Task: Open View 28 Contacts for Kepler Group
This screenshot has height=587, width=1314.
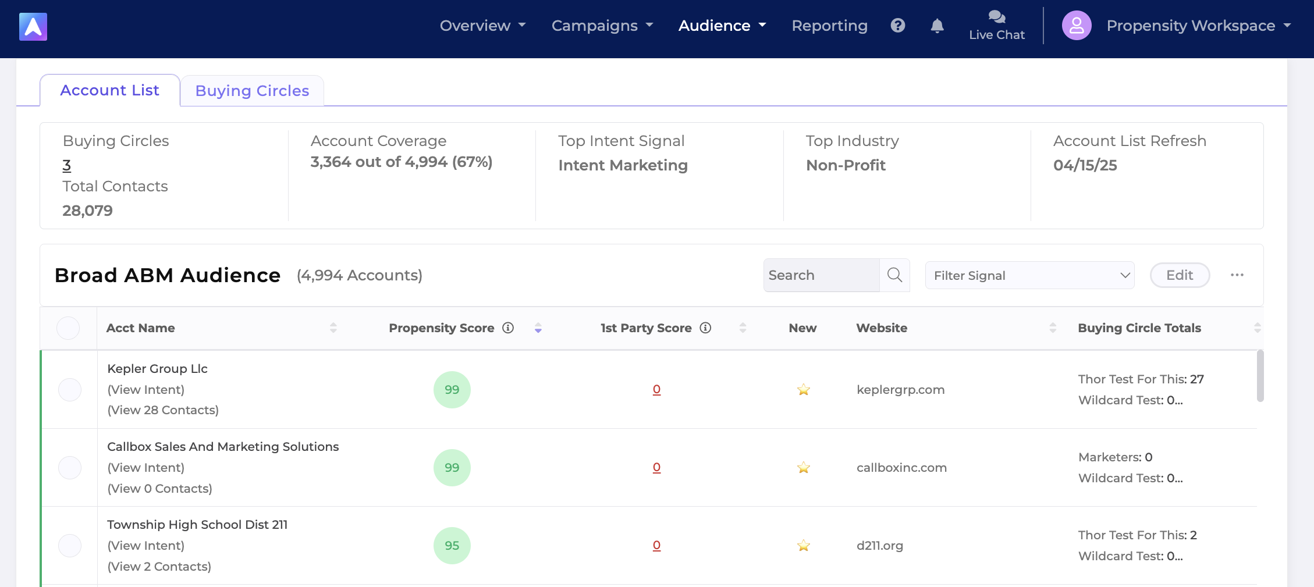Action: [163, 410]
